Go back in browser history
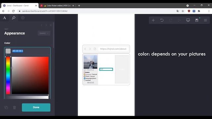 (x=3, y=11)
